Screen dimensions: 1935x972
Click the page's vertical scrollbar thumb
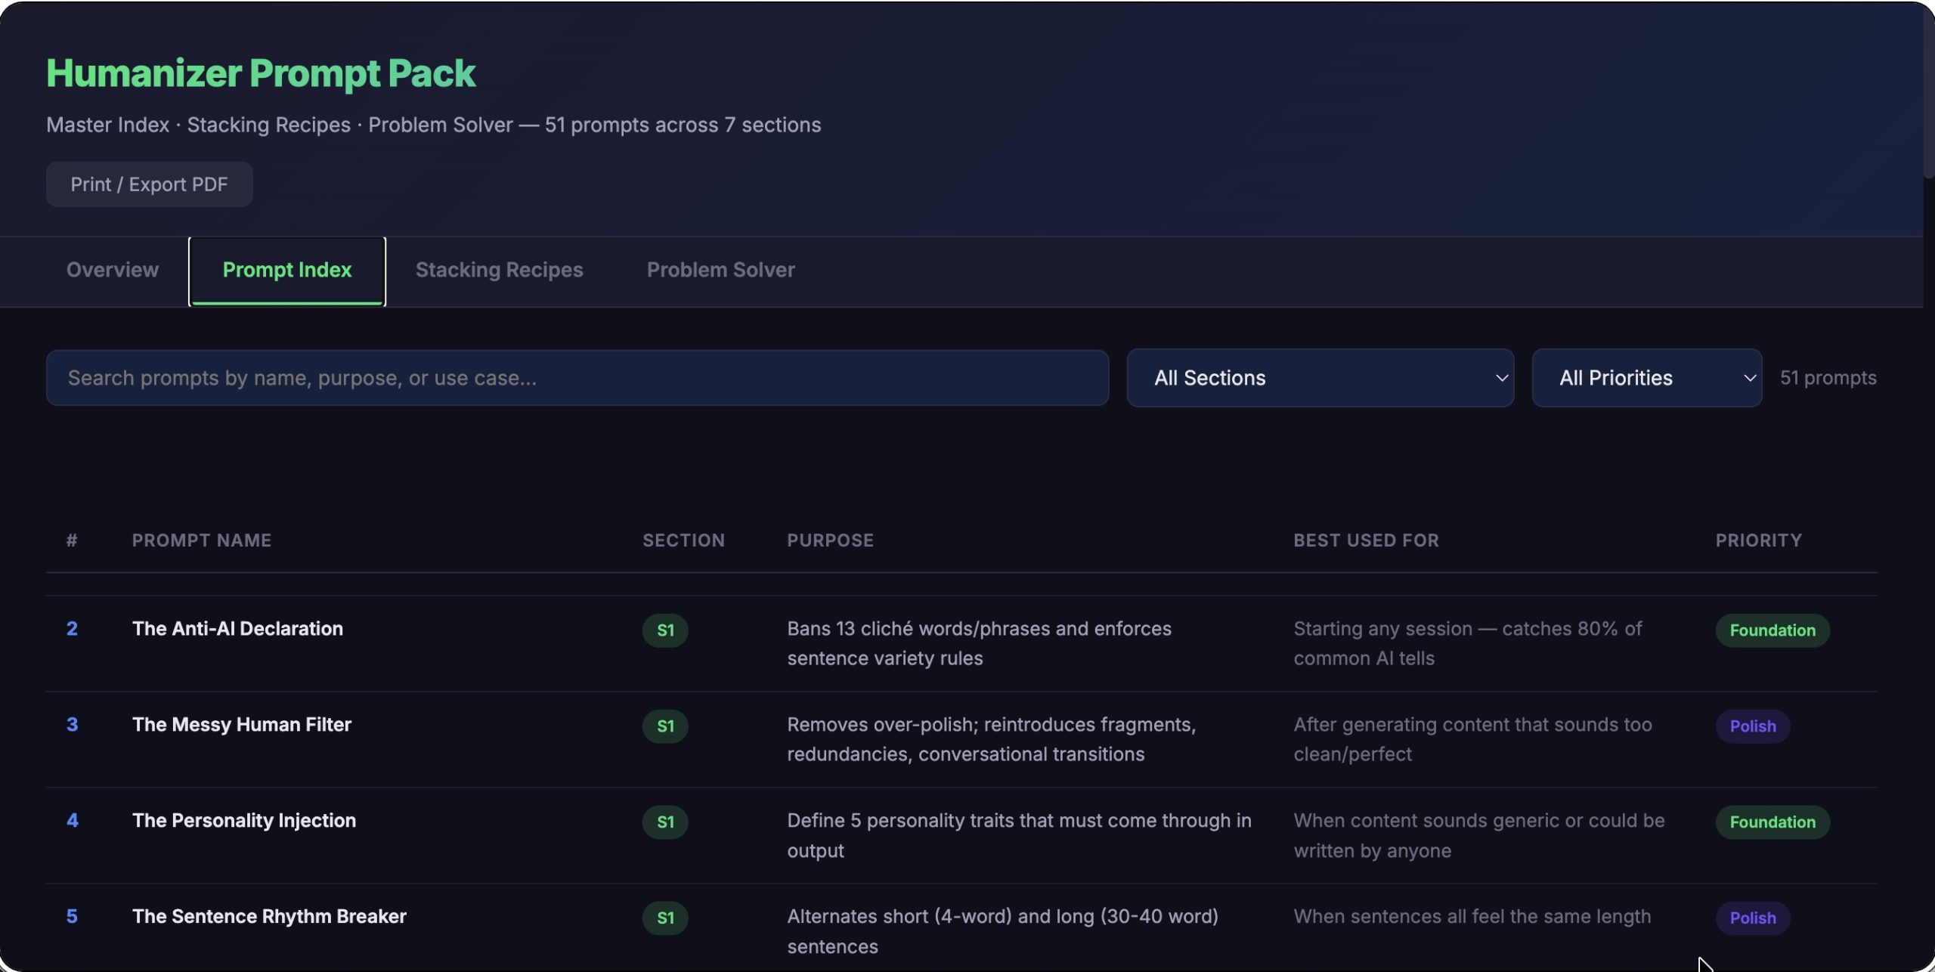tap(1928, 91)
